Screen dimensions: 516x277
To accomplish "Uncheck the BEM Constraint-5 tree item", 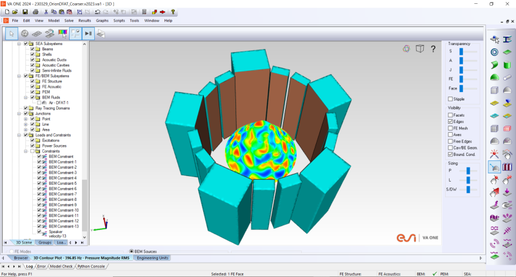I will coord(39,184).
